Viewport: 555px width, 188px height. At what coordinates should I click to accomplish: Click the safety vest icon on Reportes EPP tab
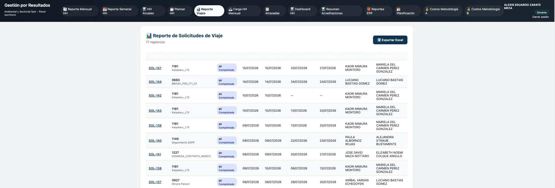click(x=369, y=9)
